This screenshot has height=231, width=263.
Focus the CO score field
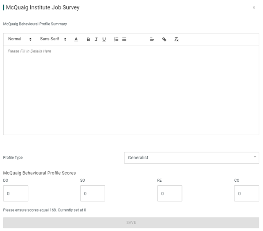(x=247, y=193)
